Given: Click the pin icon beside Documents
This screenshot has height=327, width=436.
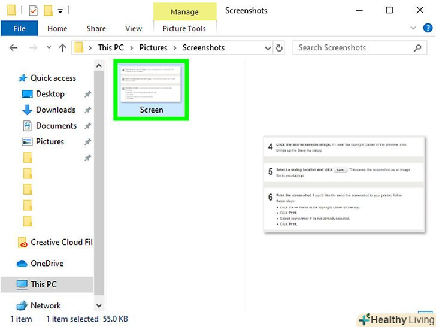Looking at the screenshot, I should (88, 126).
